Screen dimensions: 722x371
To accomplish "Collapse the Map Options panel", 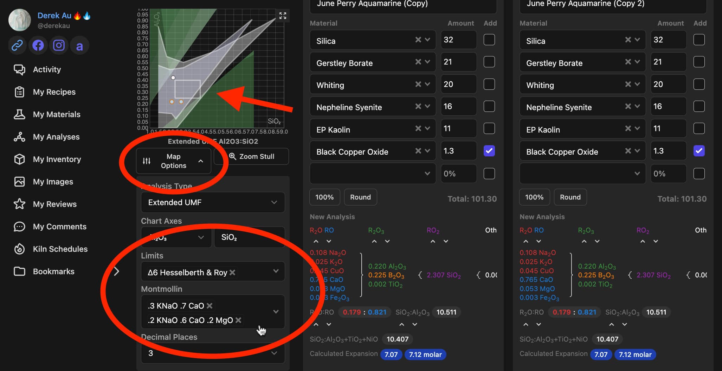I will click(x=174, y=161).
